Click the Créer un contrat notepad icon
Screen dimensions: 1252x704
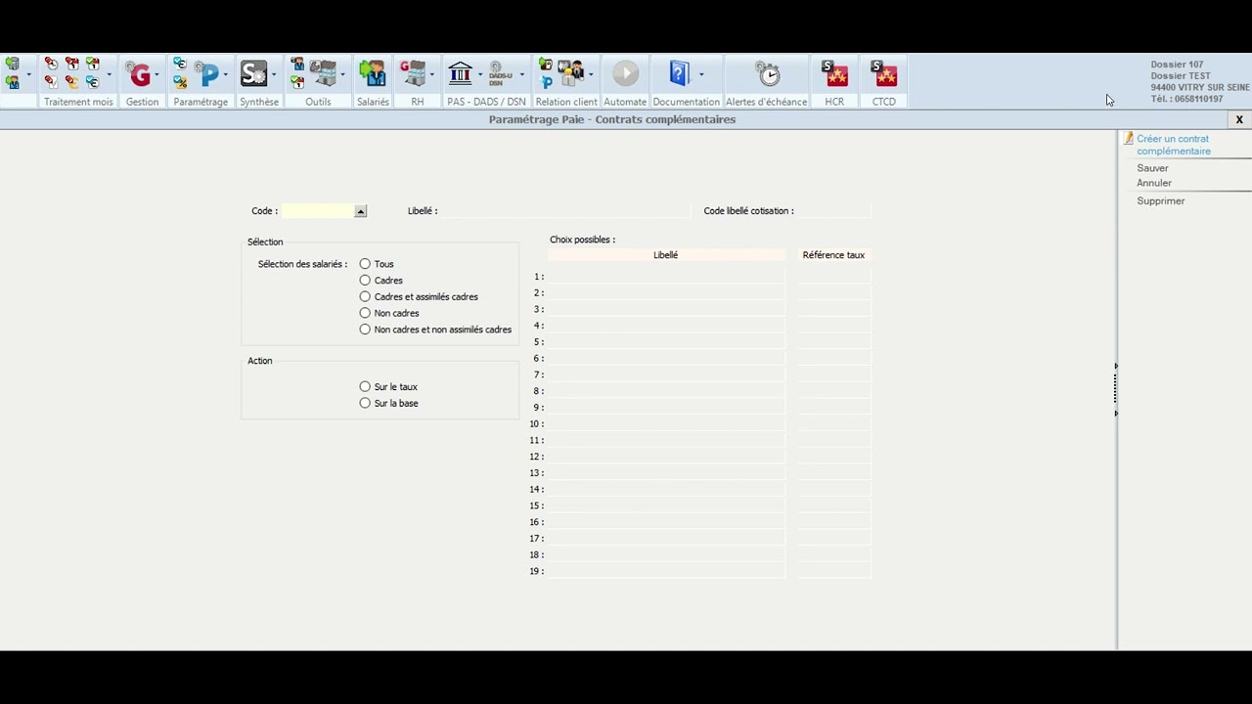tap(1128, 139)
